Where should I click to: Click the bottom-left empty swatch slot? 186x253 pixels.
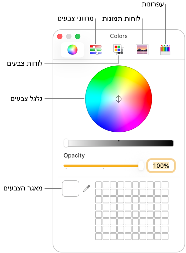click(99, 237)
